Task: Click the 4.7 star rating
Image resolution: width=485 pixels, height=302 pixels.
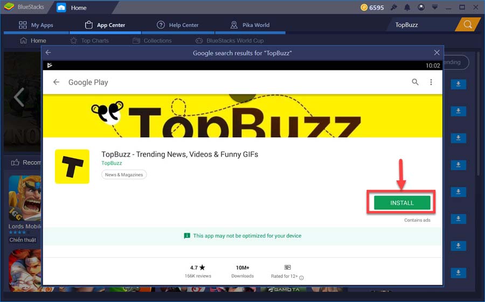Action: (198, 268)
